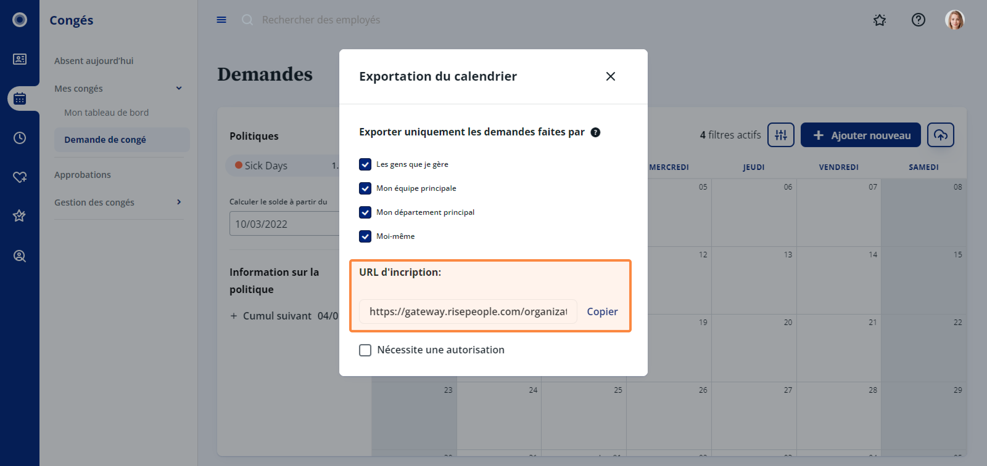
Task: Select the calendar icon in left sidebar
Action: (19, 98)
